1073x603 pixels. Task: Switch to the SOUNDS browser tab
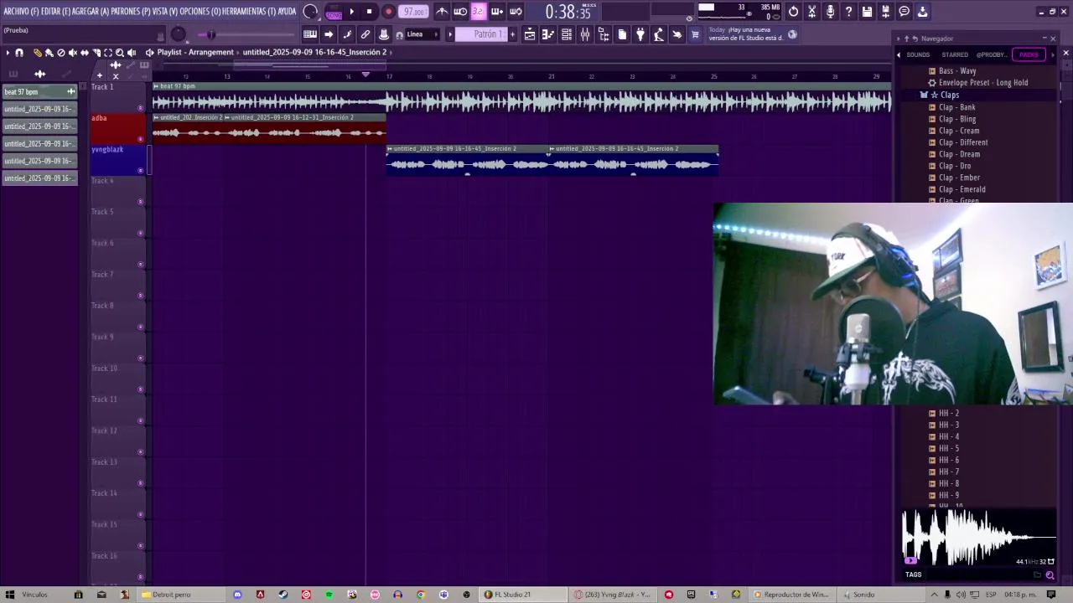pos(918,54)
